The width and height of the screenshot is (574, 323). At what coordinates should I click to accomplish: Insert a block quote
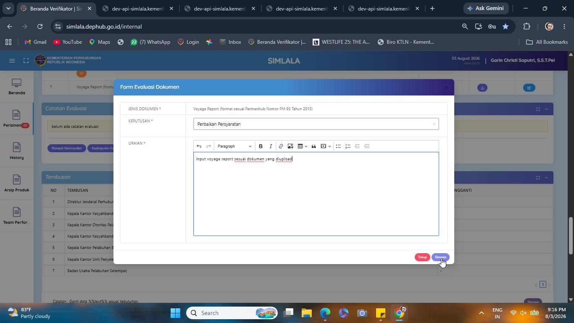tap(313, 146)
